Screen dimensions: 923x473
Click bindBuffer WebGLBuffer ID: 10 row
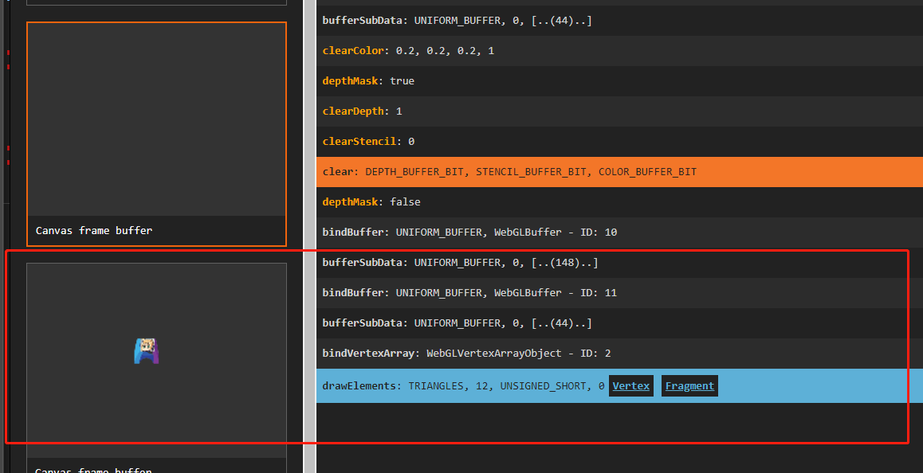619,233
